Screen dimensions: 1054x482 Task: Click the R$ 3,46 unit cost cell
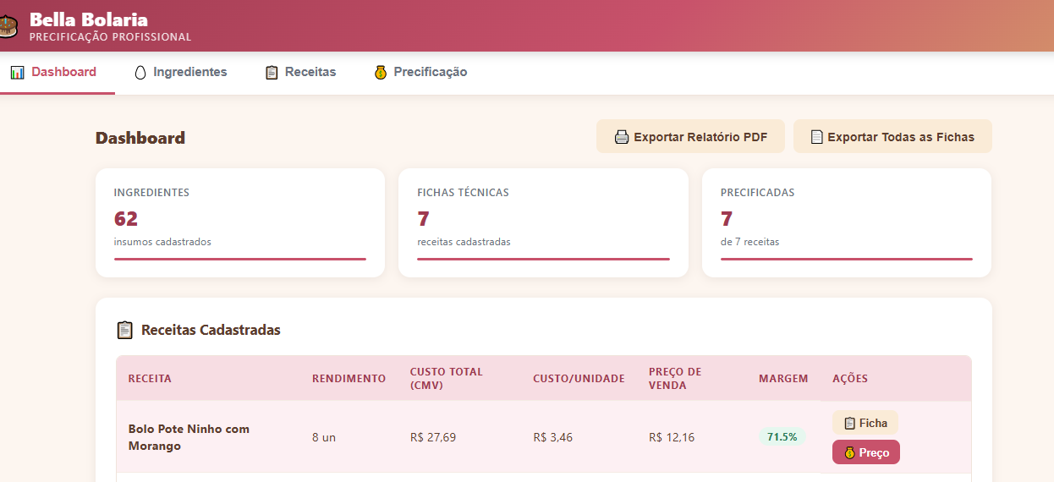[553, 437]
